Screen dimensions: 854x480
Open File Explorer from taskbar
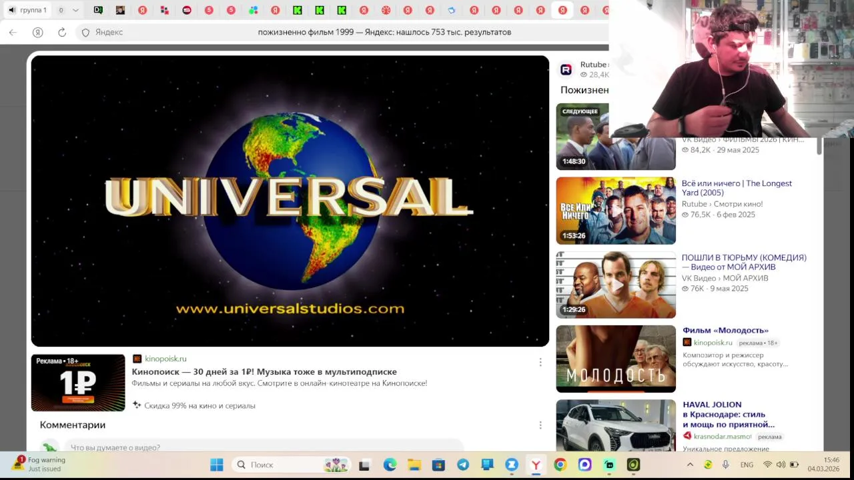pyautogui.click(x=414, y=465)
